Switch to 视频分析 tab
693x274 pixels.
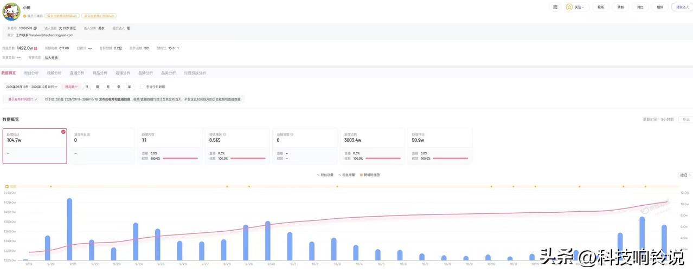54,73
